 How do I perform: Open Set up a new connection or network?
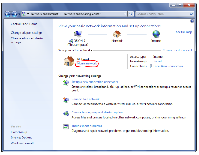95,82
